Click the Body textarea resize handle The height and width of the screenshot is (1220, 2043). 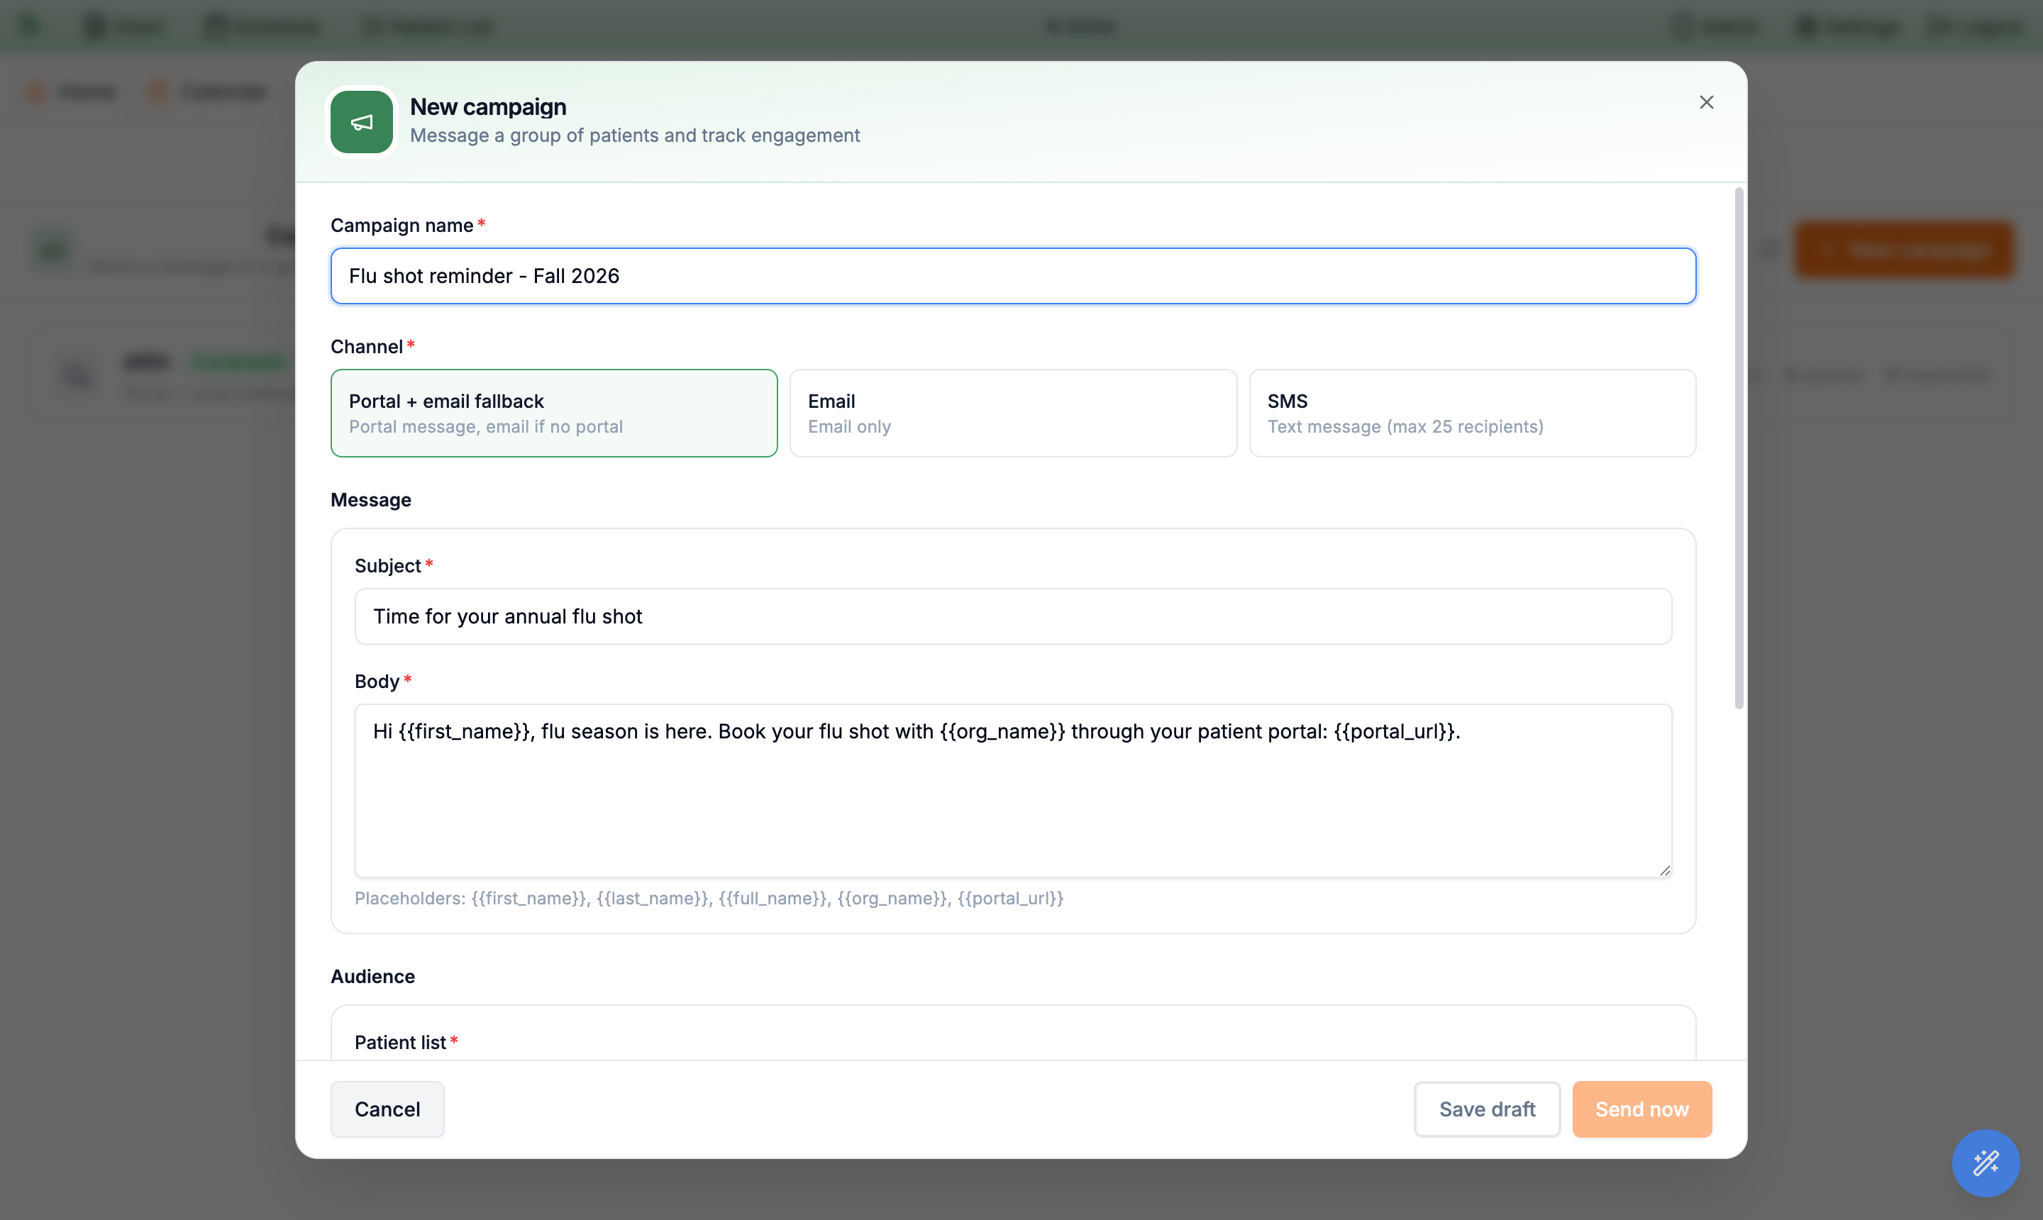(x=1664, y=870)
